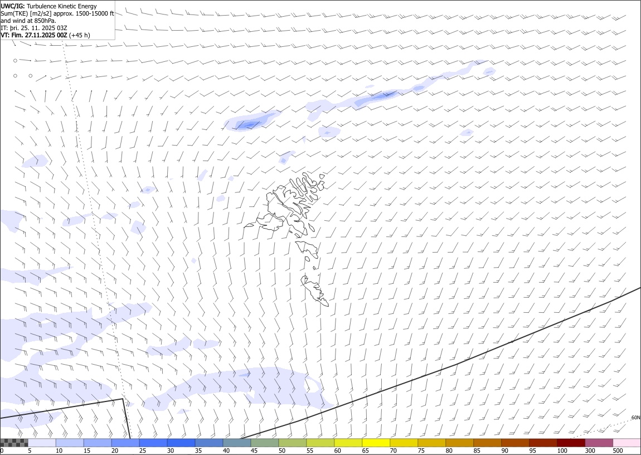Click the legend value label '300'
The height and width of the screenshot is (455, 641).
click(590, 451)
